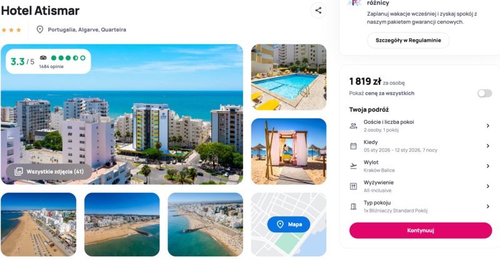500x262 pixels.
Task: Click the airplane icon beside Wylot
Action: tap(353, 166)
